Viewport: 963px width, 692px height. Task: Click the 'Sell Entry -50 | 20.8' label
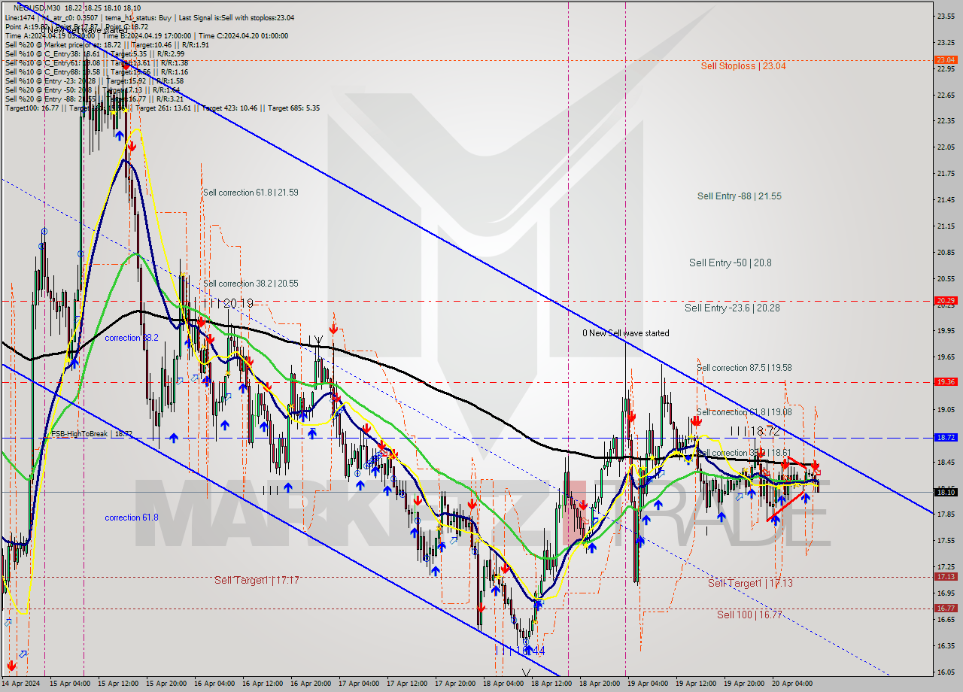coord(730,263)
